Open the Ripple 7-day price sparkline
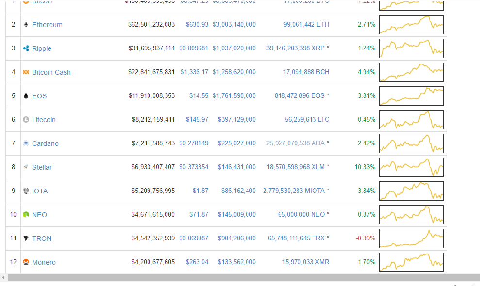Screen dimensions: 480x286 click(x=411, y=48)
